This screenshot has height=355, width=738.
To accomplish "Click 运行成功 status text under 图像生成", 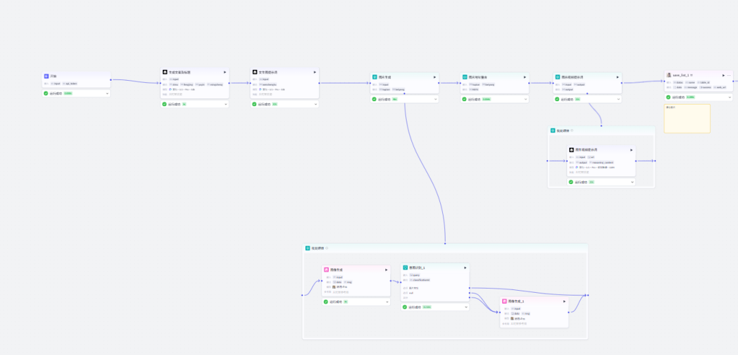I will point(336,302).
